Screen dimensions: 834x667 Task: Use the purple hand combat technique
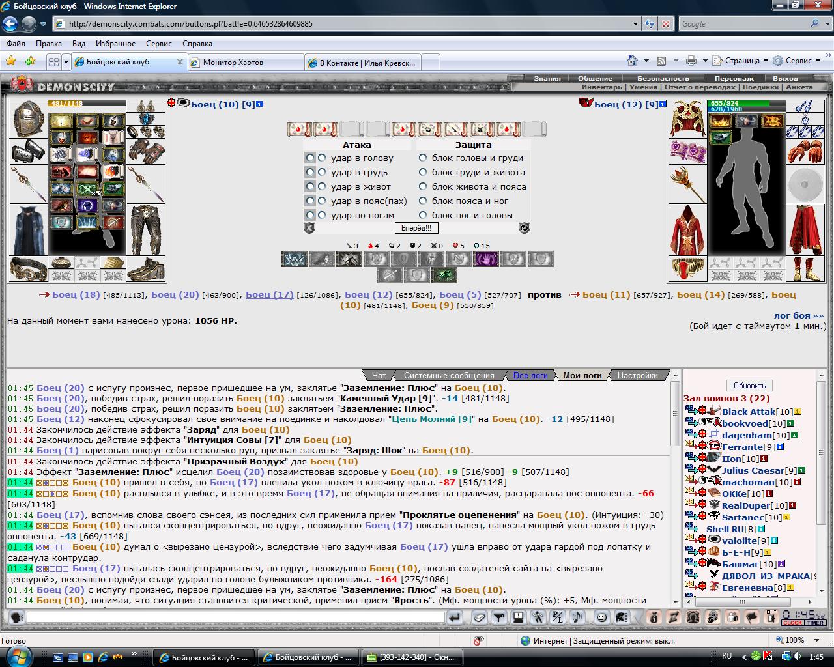click(x=485, y=259)
